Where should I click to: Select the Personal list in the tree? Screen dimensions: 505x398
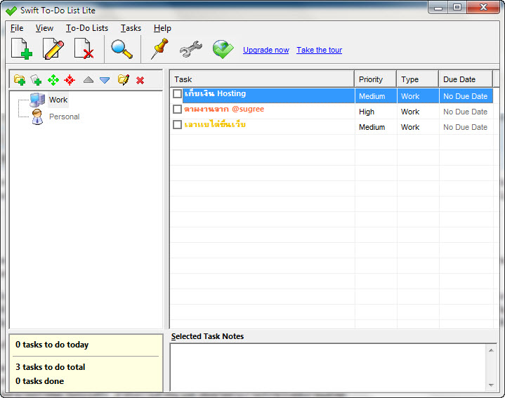(64, 117)
